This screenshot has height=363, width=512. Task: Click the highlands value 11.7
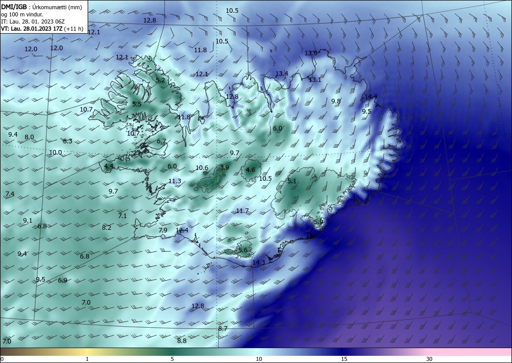242,211
